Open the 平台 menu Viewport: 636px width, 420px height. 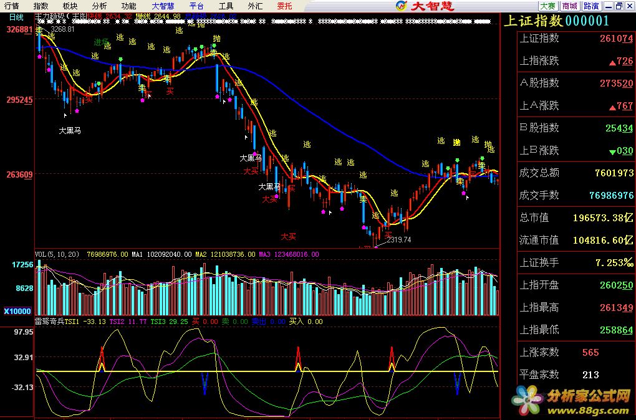tap(196, 6)
